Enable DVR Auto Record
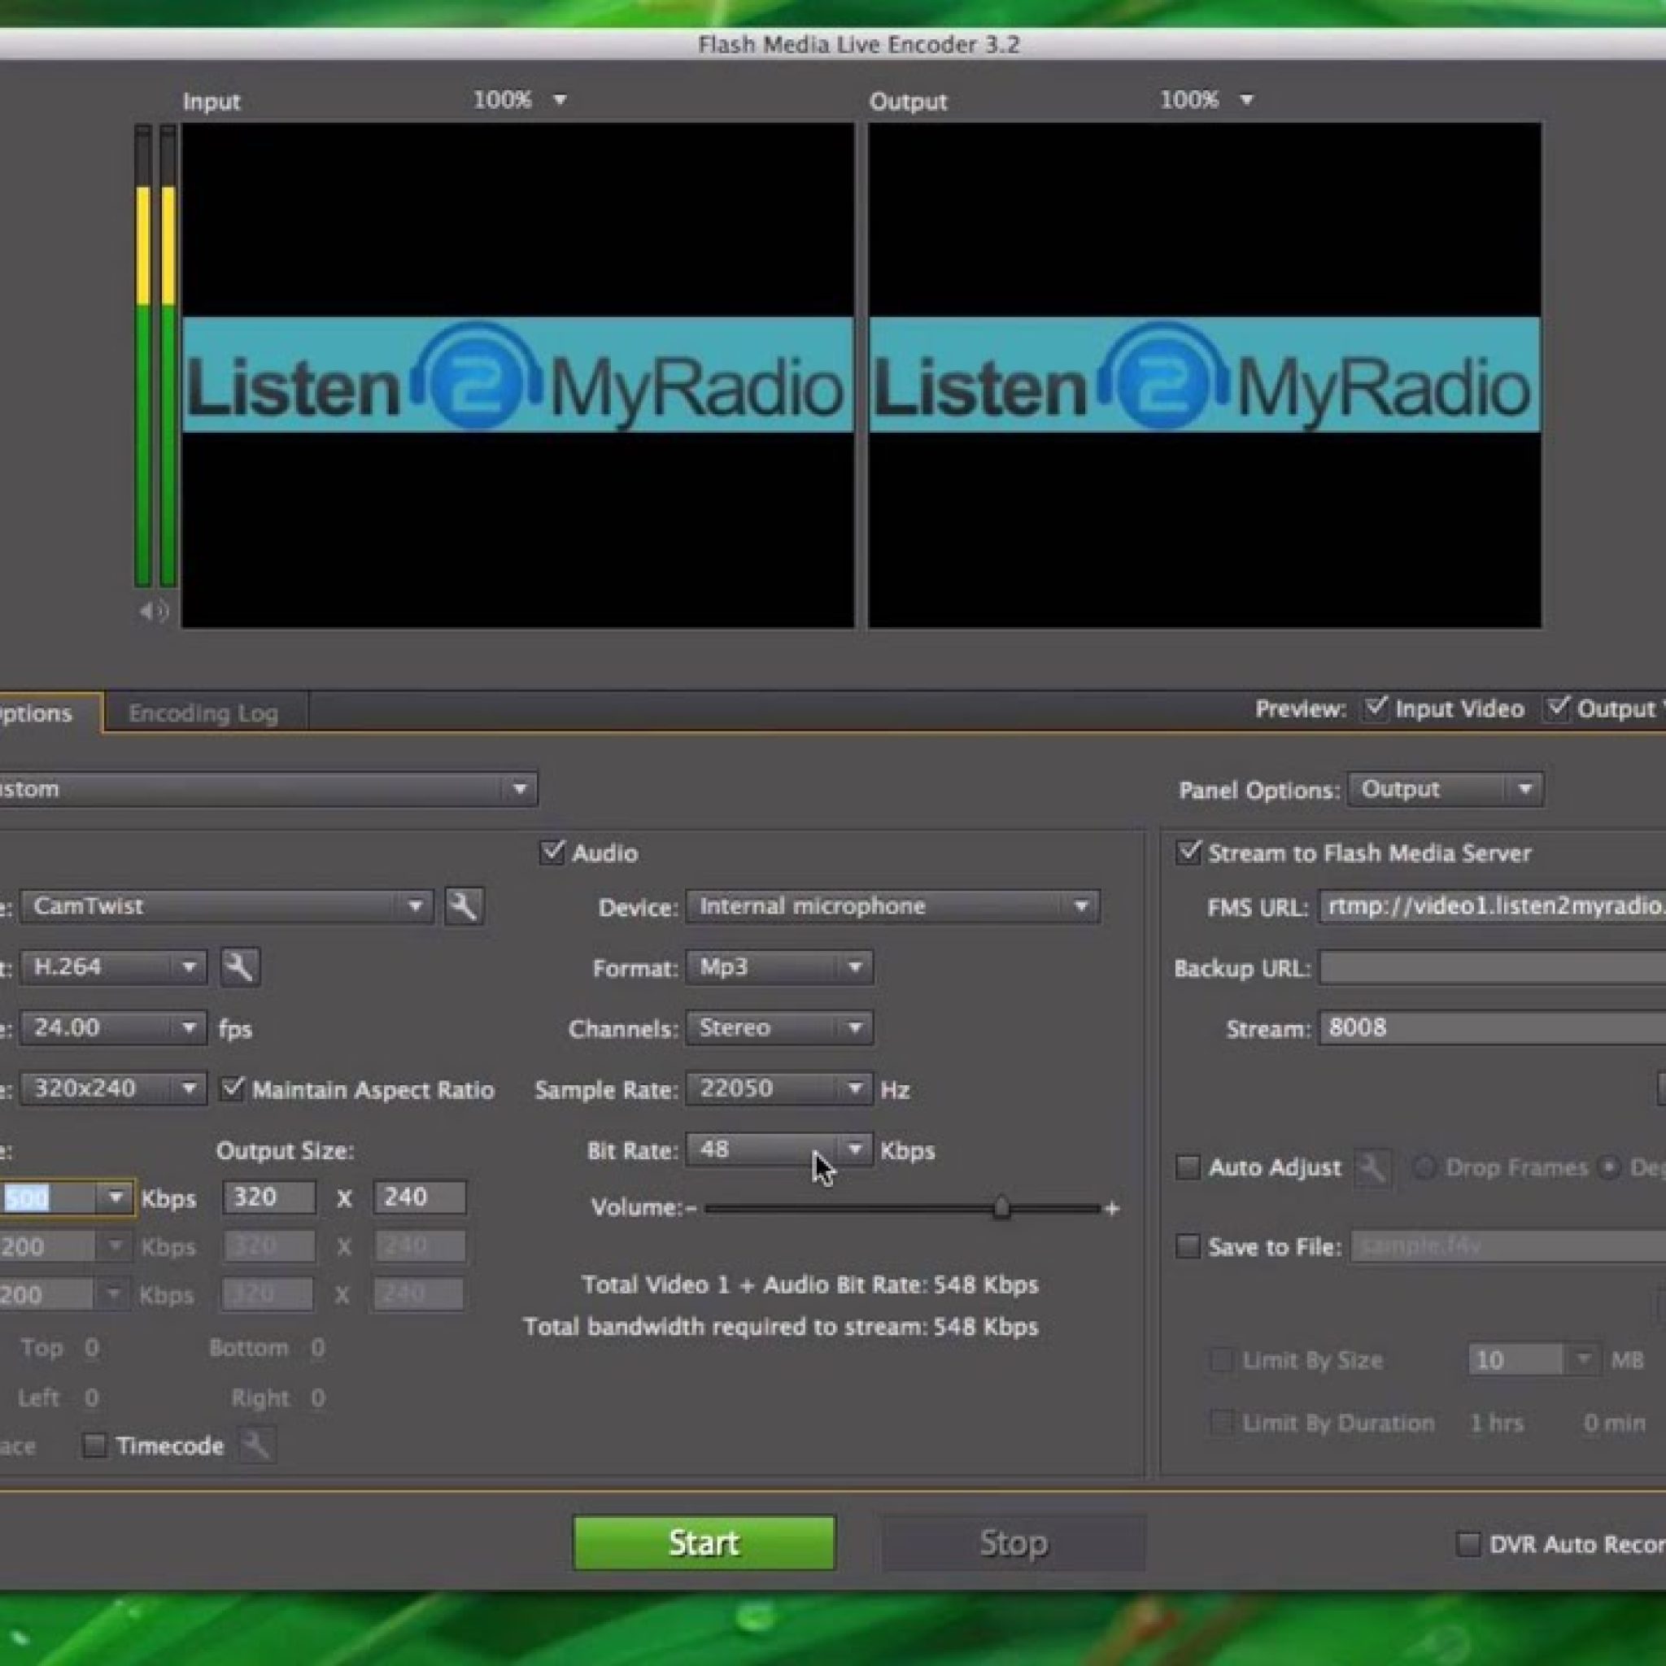1666x1666 pixels. (x=1467, y=1543)
